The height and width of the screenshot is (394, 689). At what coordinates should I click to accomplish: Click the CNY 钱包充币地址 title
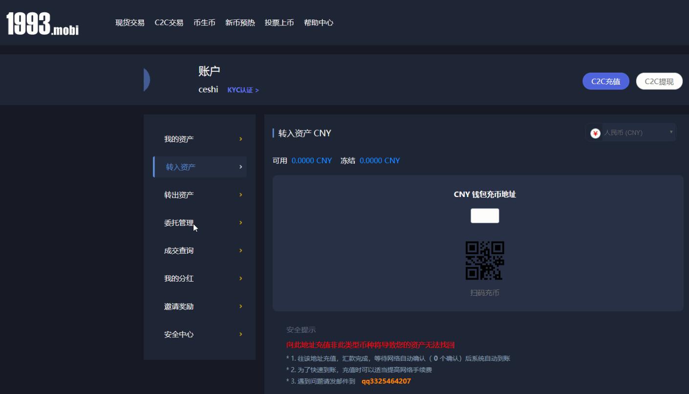click(x=485, y=194)
